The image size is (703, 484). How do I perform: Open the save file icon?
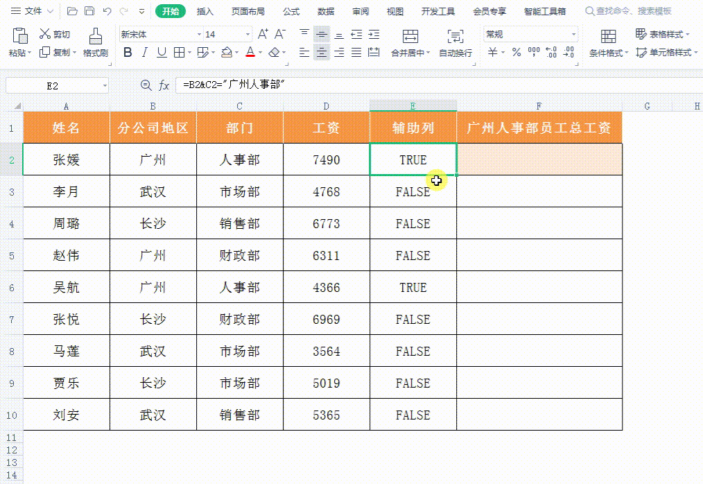point(89,10)
